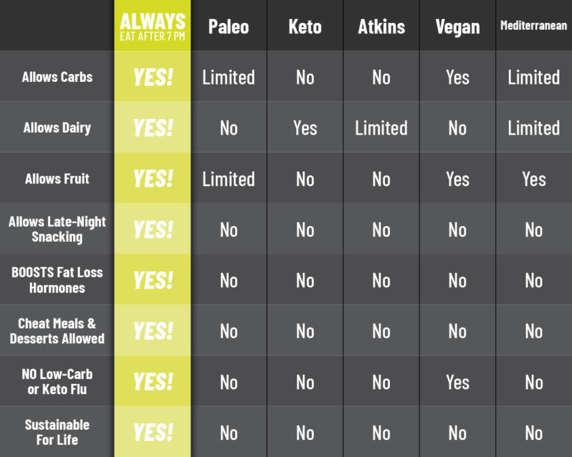Click the Sustainable For Life label
The height and width of the screenshot is (457, 572).
57,432
